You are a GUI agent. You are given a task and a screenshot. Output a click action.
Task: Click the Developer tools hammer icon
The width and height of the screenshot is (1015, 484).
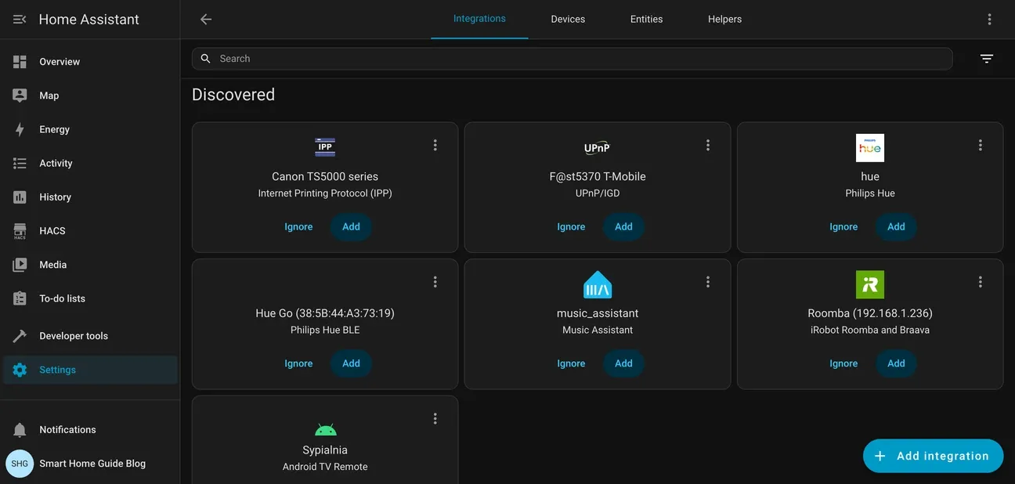pos(20,336)
